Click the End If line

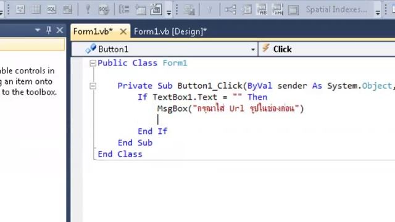point(152,131)
